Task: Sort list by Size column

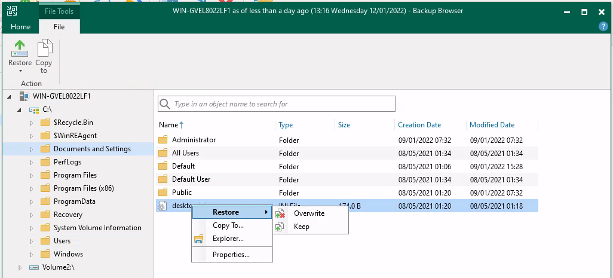Action: click(344, 125)
